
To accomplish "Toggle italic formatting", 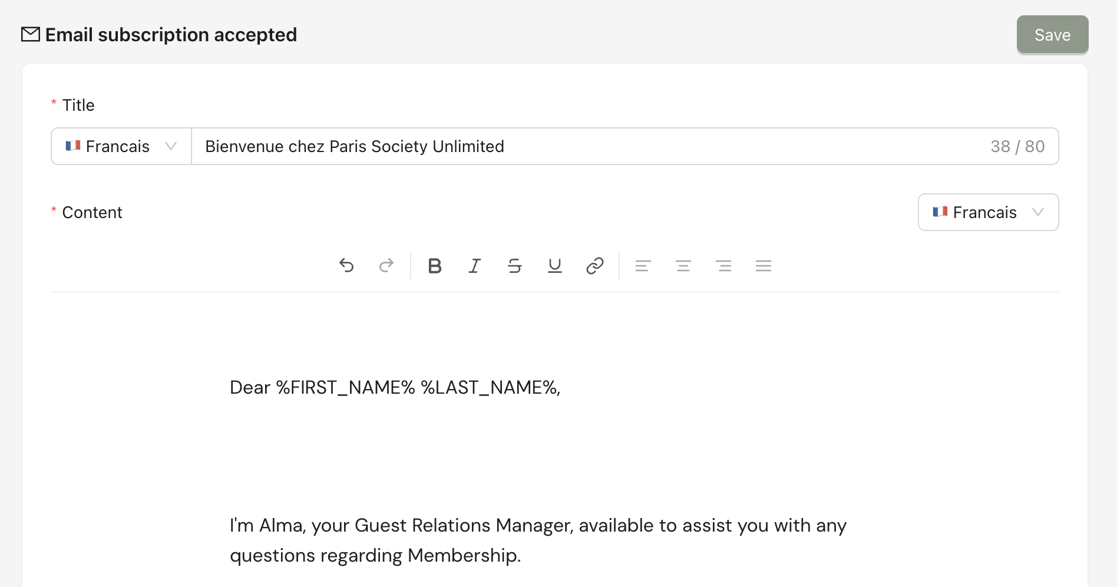I will [x=475, y=266].
